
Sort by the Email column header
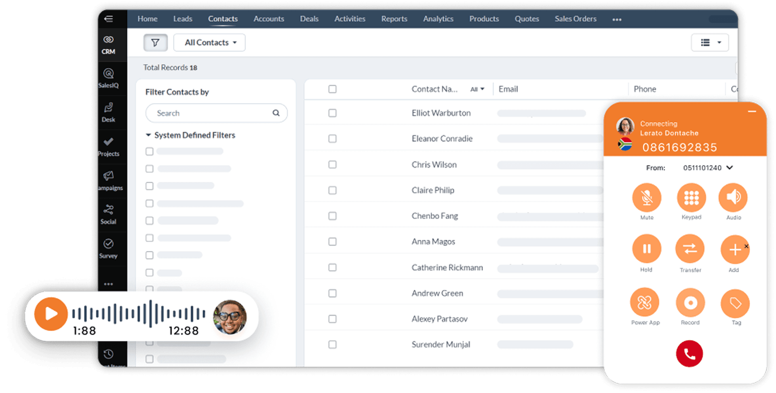pos(508,89)
